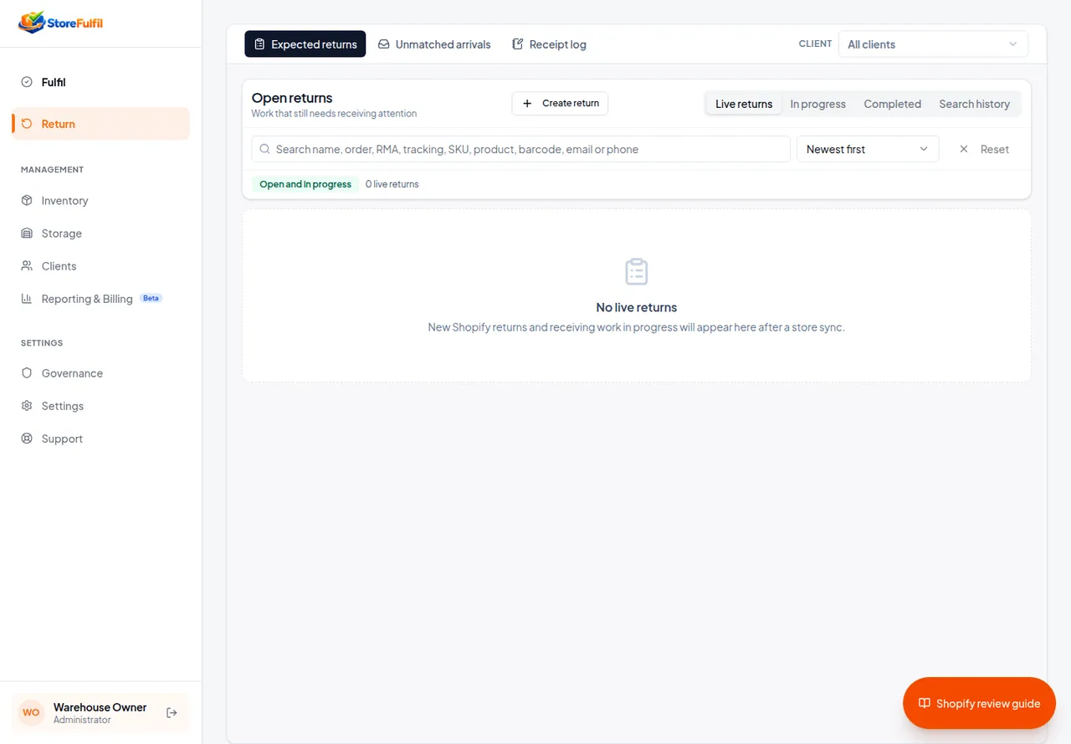Open the Search history tab

tap(975, 104)
